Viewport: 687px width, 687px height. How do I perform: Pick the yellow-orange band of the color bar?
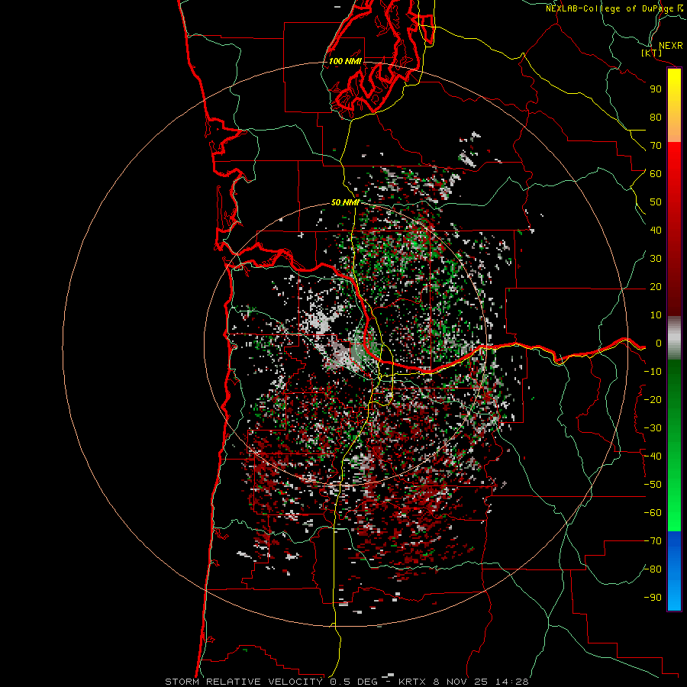[674, 105]
